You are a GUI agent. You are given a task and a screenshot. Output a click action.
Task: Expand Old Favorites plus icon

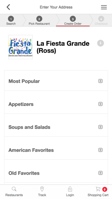[100, 173]
